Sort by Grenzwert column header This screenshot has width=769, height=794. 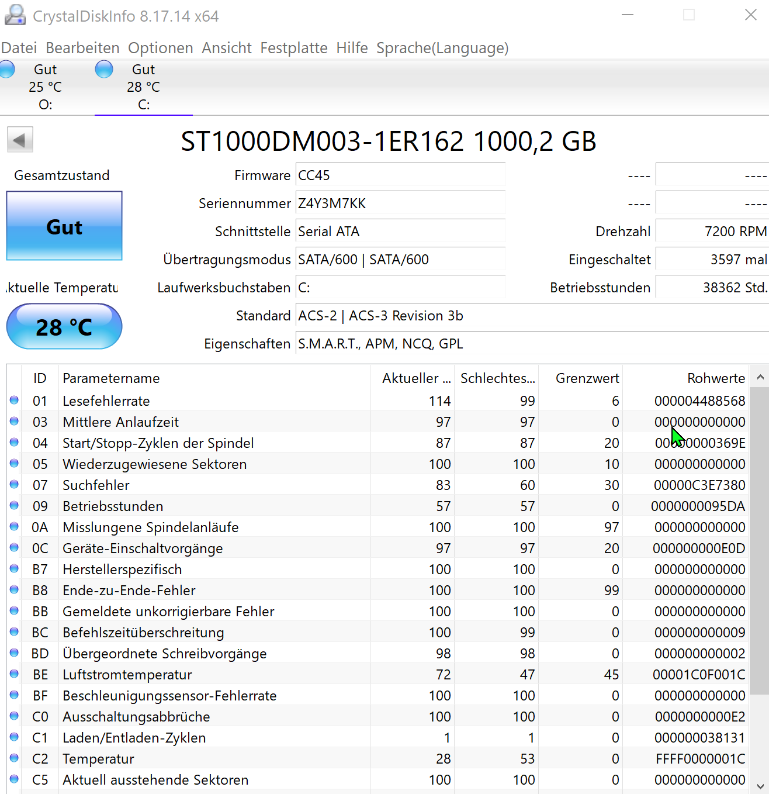(580, 378)
